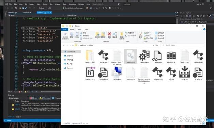Click Invert selection in Explorer ribbon

[159, 38]
